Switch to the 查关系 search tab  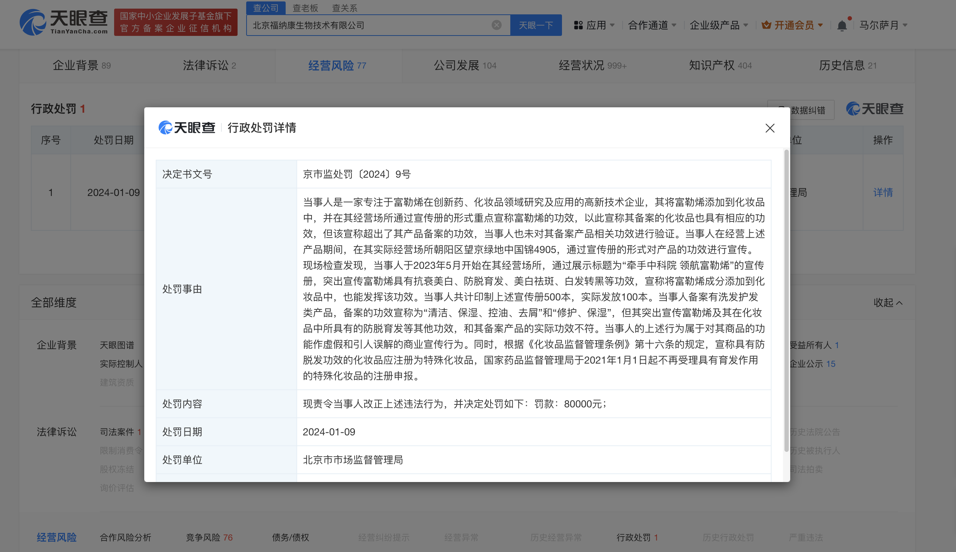[x=345, y=8]
